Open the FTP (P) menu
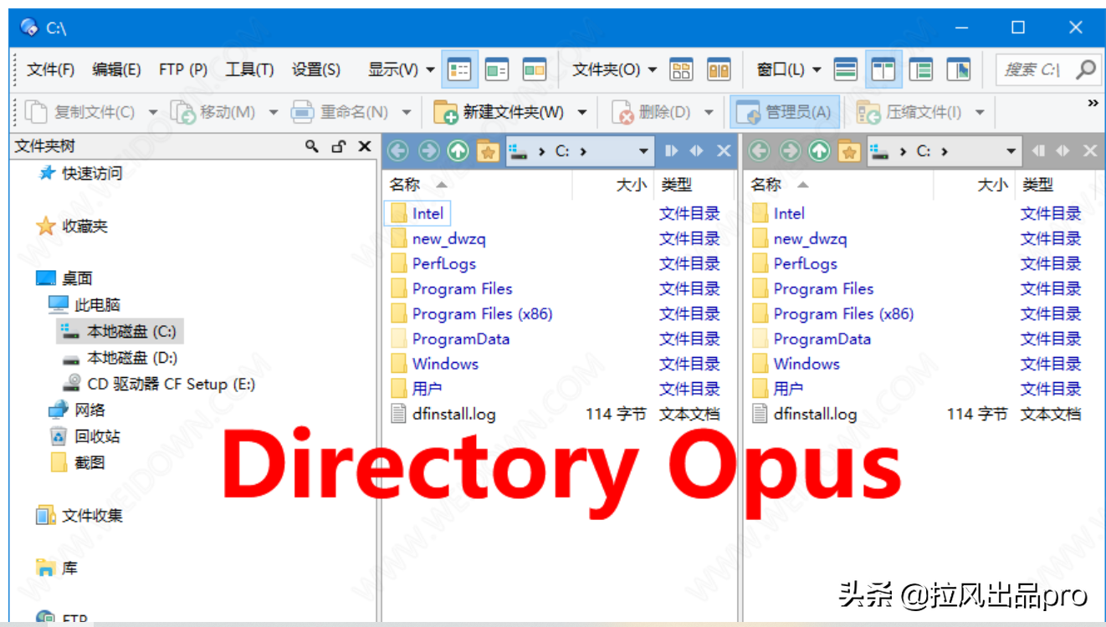 coord(182,69)
